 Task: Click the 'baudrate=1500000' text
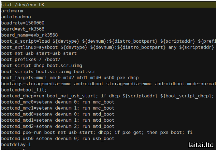click(x=23, y=23)
